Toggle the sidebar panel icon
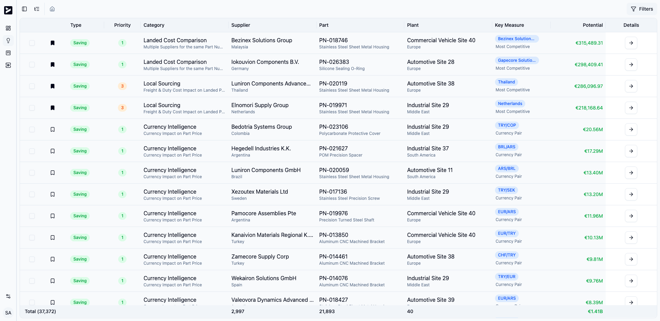Image resolution: width=660 pixels, height=321 pixels. (24, 9)
